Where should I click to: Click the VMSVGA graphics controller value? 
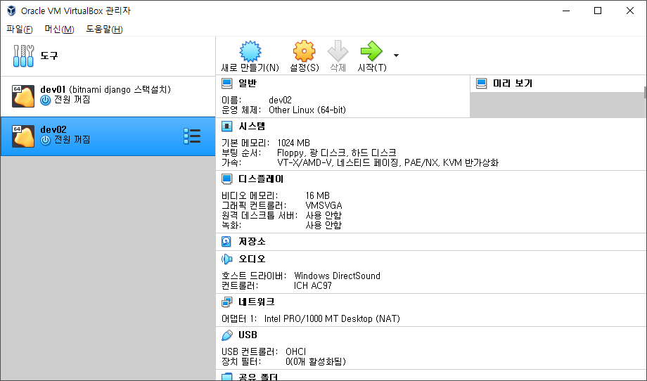[x=323, y=205]
